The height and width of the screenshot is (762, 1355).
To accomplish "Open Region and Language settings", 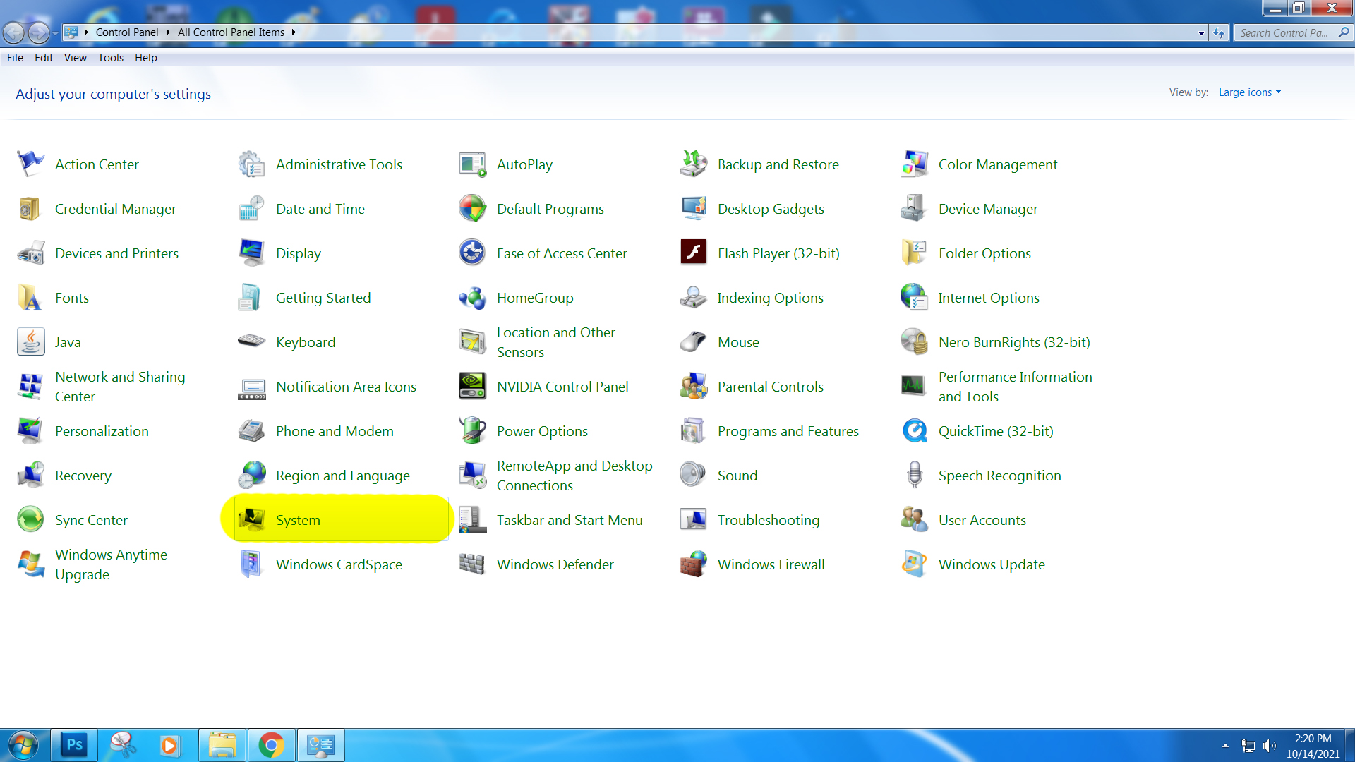I will 343,476.
